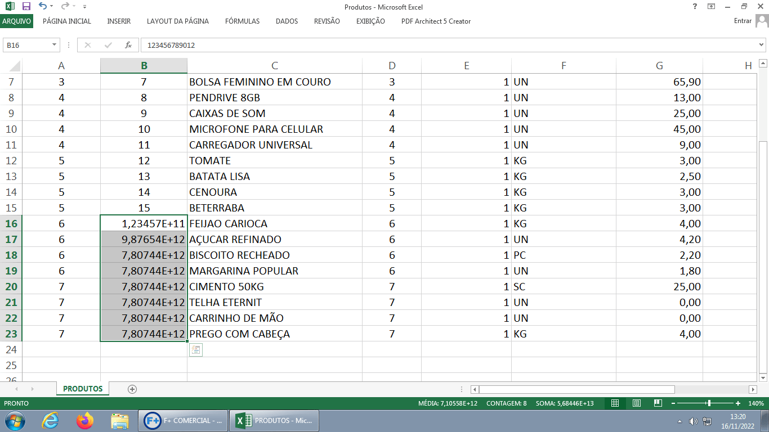Screen dimensions: 769x432
Task: Select the price cell 65,90
Action: tap(659, 82)
